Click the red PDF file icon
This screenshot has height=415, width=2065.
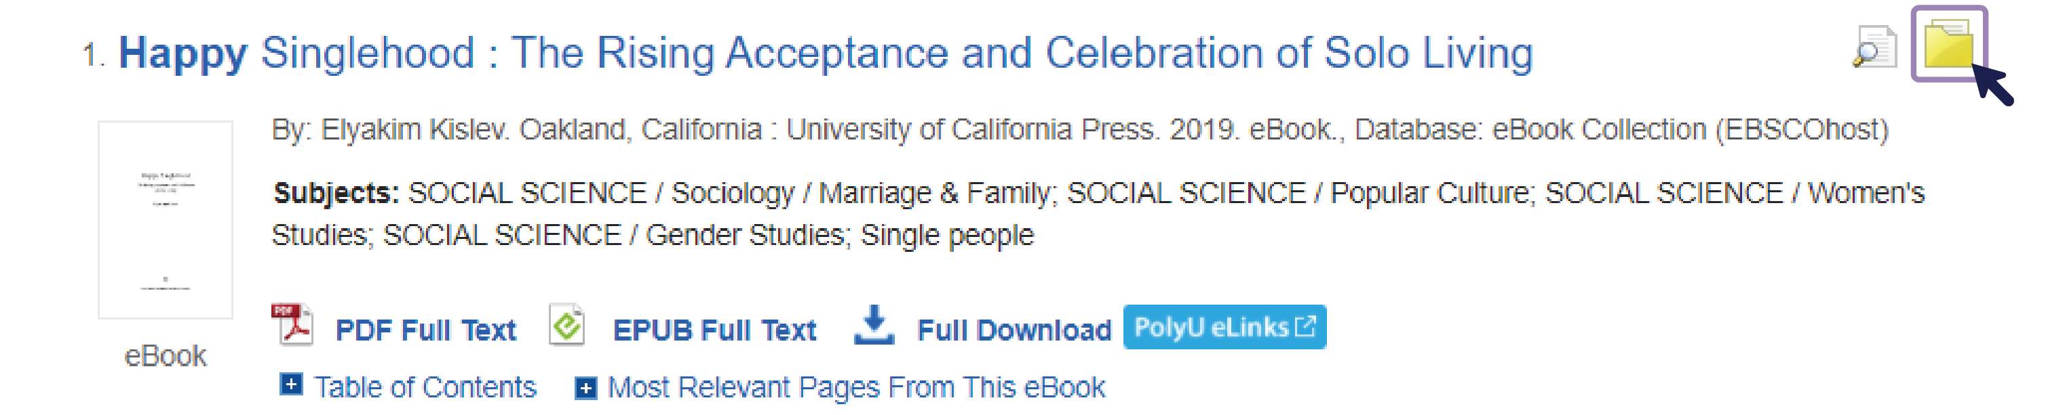click(x=292, y=324)
